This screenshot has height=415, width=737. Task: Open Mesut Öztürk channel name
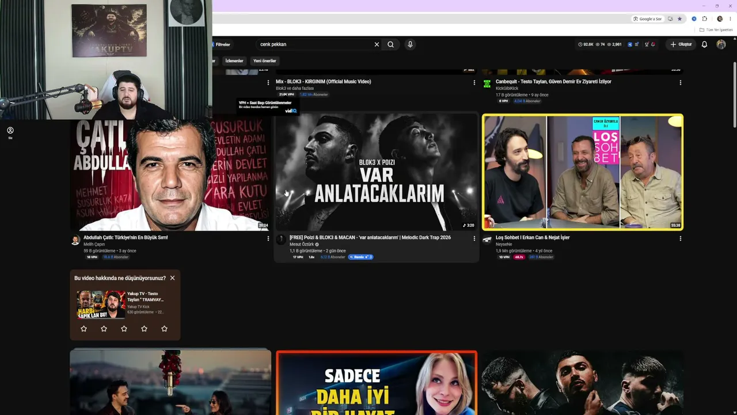click(x=302, y=244)
